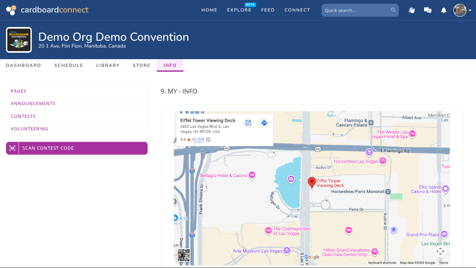Click The Cosmopolitan hotel marker
Screen dimensions: 476x268
click(x=268, y=230)
